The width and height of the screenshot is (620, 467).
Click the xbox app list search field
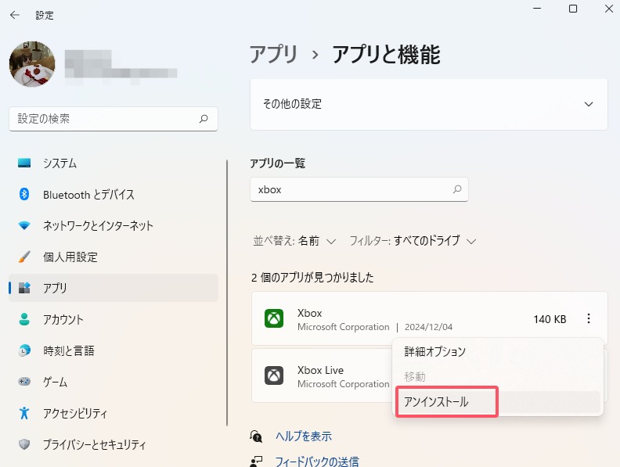(x=359, y=189)
